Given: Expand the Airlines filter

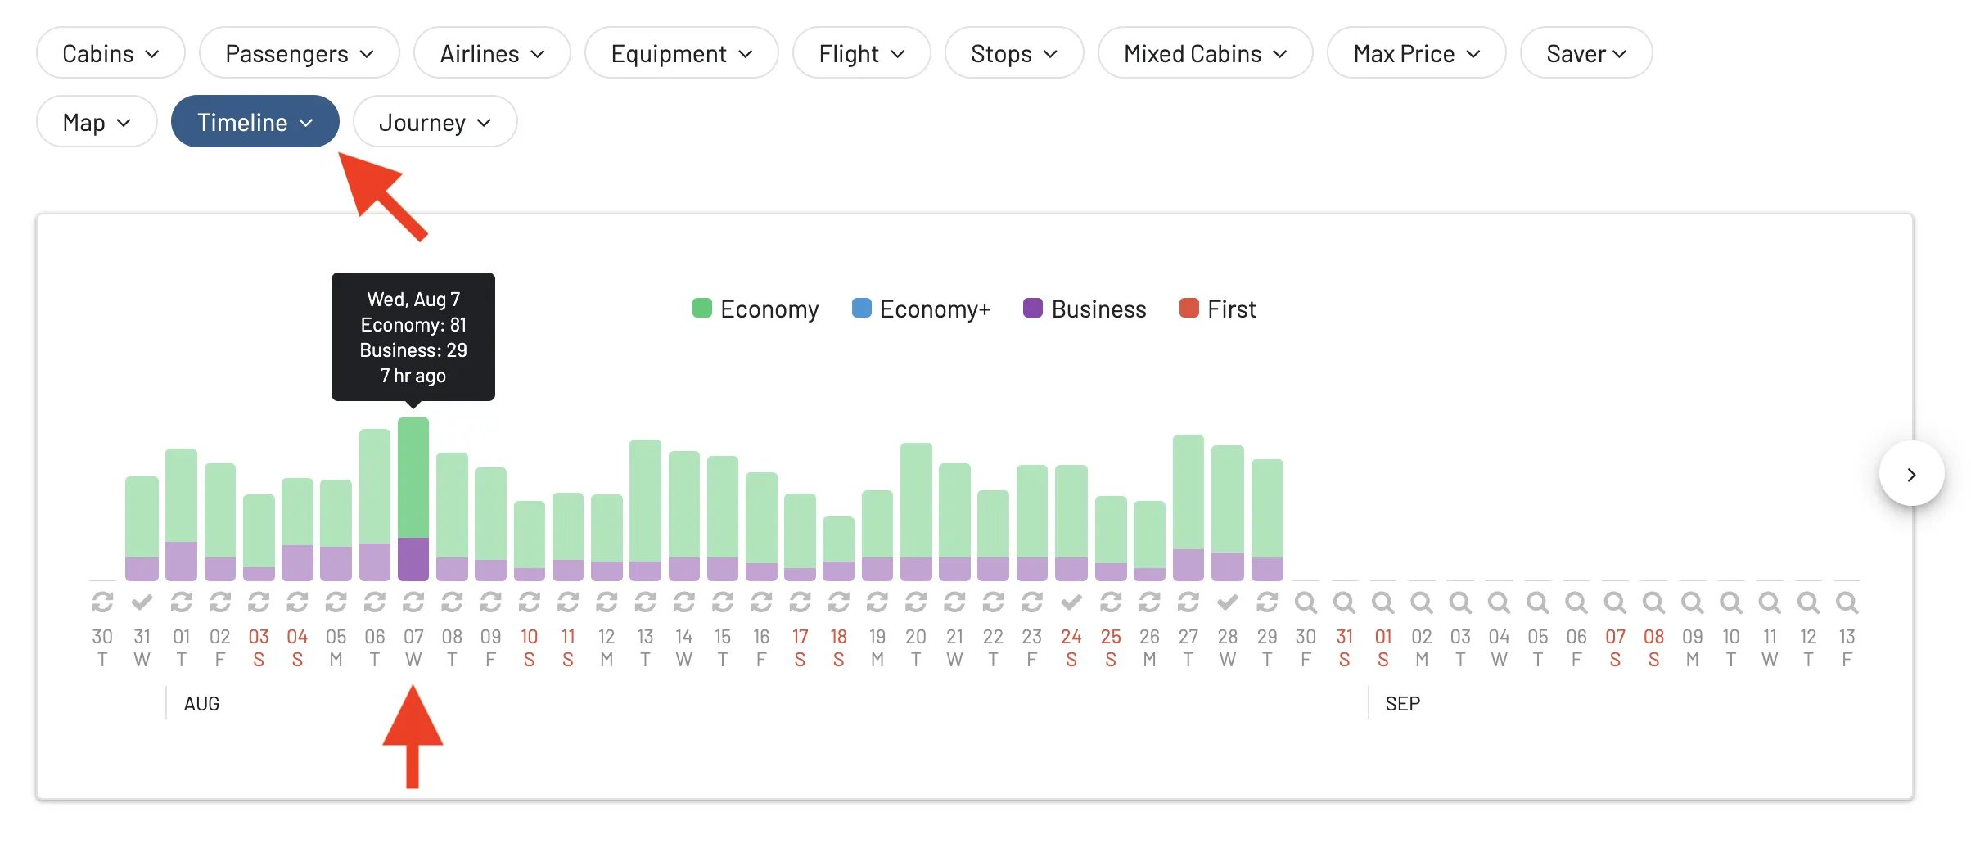Looking at the screenshot, I should tap(492, 53).
